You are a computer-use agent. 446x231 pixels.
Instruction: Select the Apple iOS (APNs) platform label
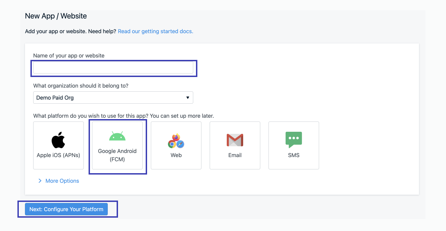(58, 155)
